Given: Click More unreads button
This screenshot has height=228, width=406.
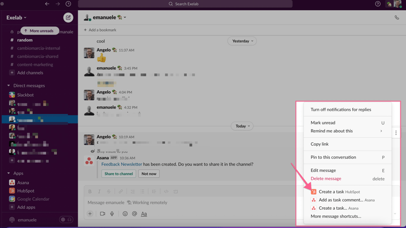Looking at the screenshot, I should coord(40,31).
